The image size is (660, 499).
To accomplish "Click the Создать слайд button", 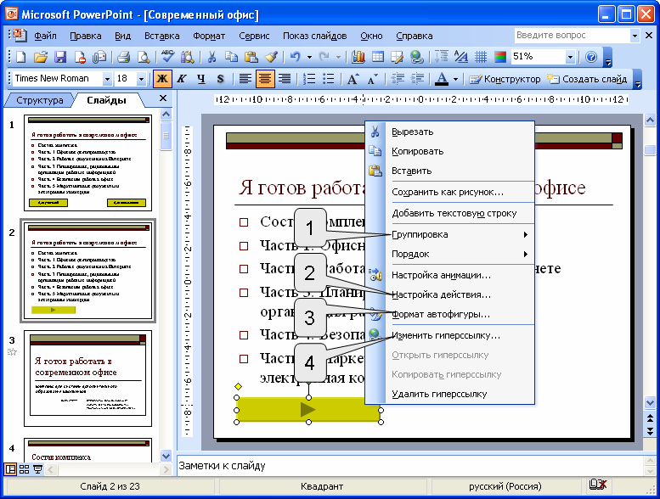I will coord(587,79).
